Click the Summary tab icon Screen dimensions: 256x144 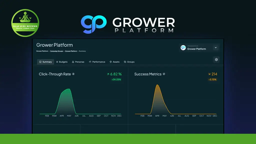(x=40, y=62)
